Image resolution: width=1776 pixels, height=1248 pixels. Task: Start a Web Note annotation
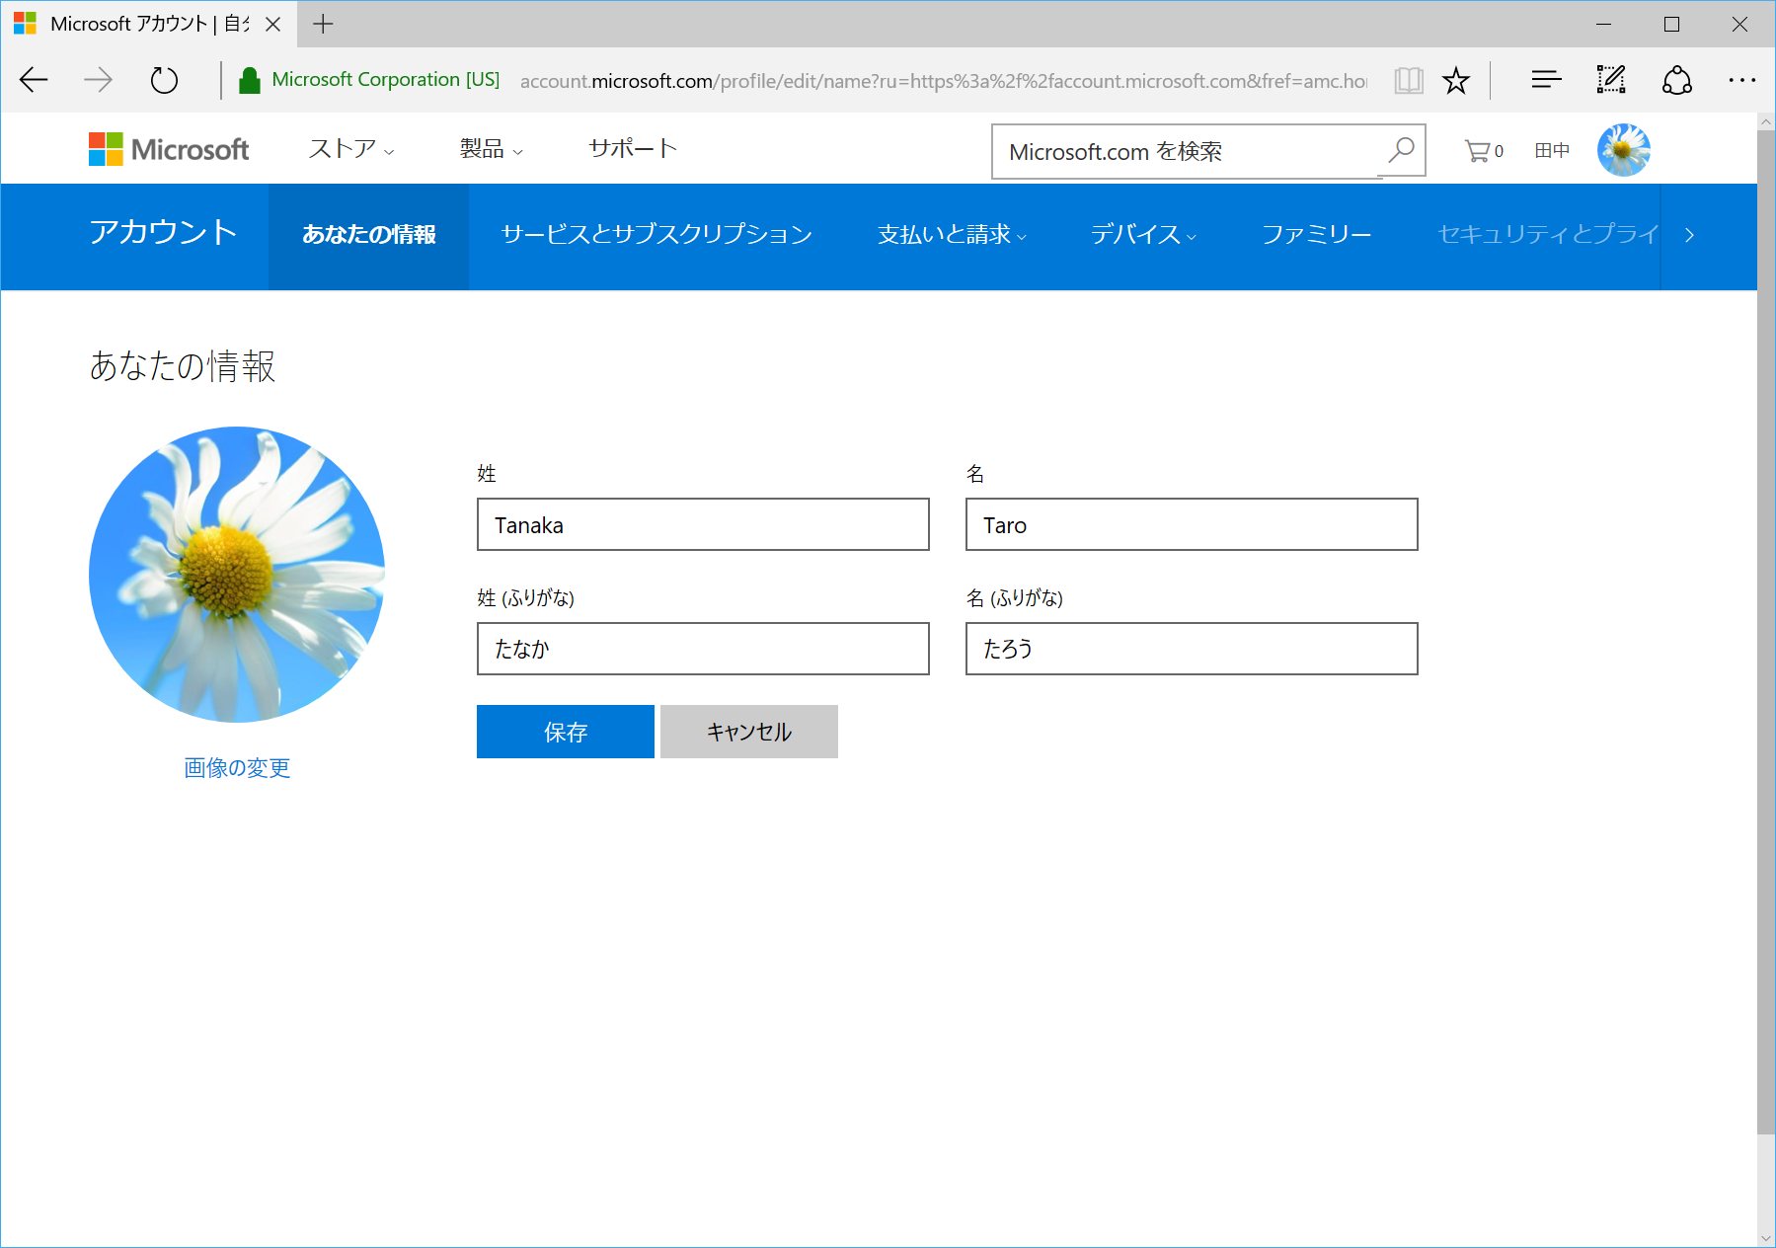(x=1610, y=79)
